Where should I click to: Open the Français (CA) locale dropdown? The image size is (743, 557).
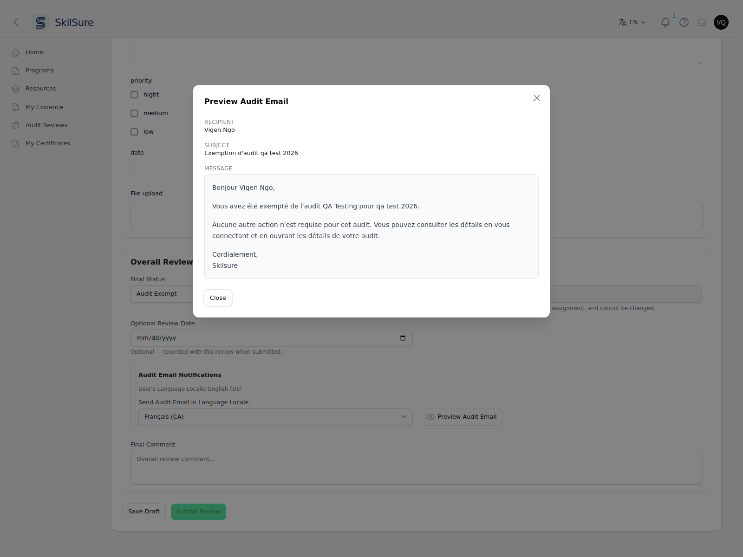pyautogui.click(x=275, y=417)
